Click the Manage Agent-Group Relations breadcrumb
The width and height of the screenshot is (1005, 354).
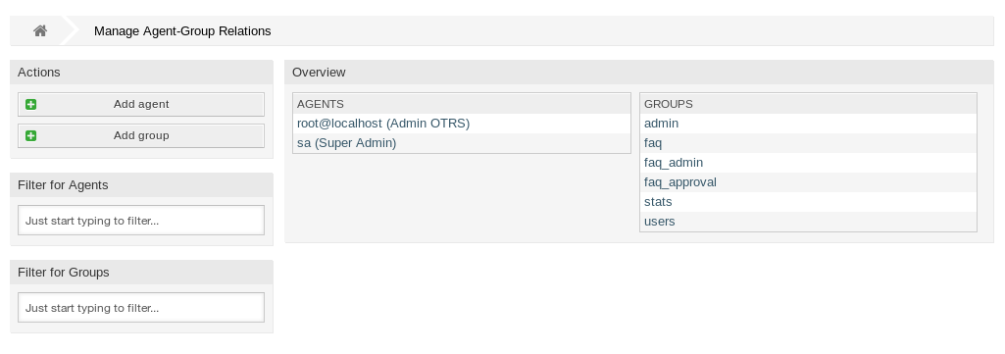point(182,30)
